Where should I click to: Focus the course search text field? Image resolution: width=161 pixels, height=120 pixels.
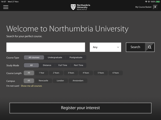pyautogui.click(x=46, y=47)
